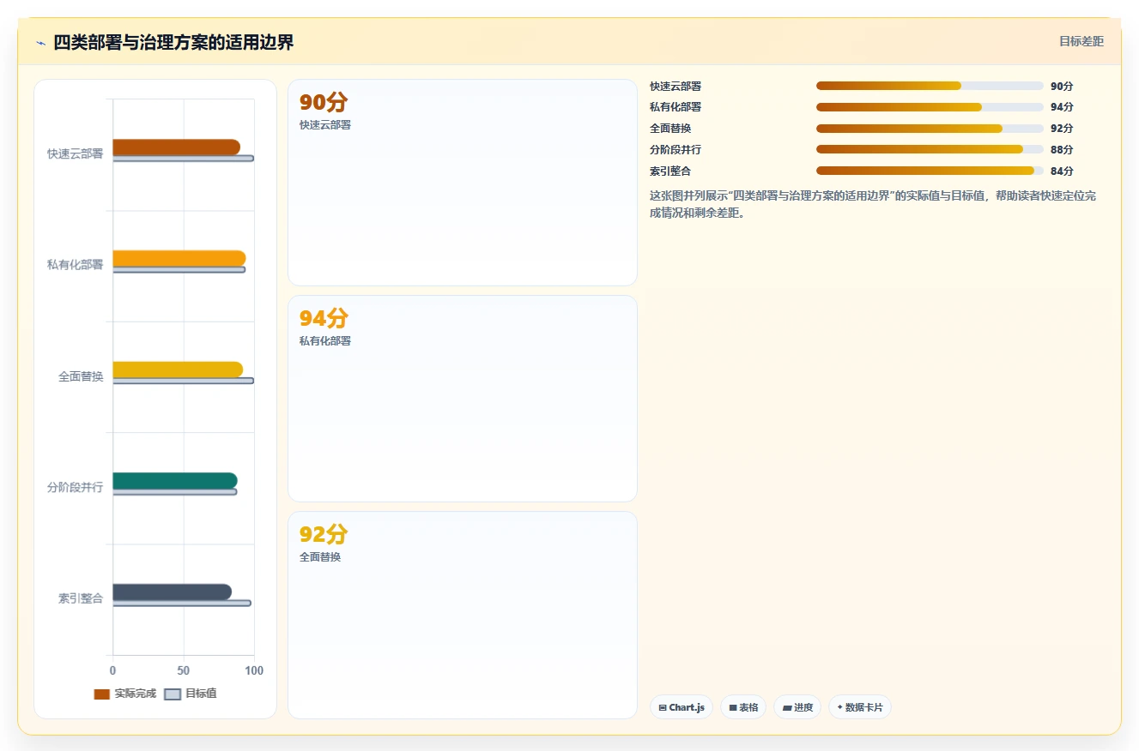The height and width of the screenshot is (751, 1139).
Task: Click the 84分 value in progress list
Action: (1062, 171)
